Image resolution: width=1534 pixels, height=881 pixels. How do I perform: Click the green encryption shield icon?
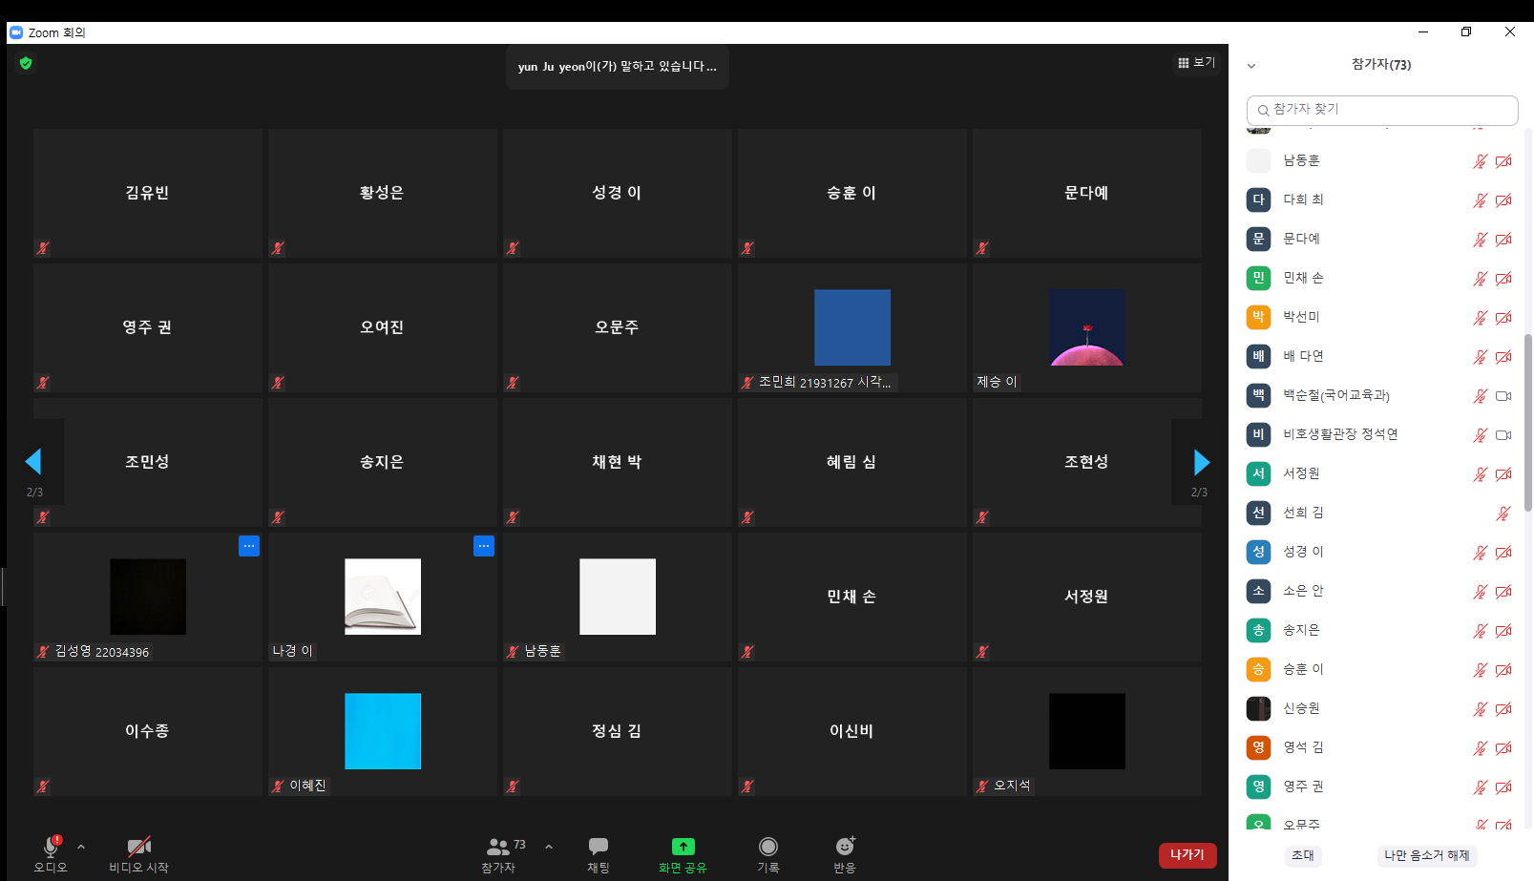(x=26, y=63)
